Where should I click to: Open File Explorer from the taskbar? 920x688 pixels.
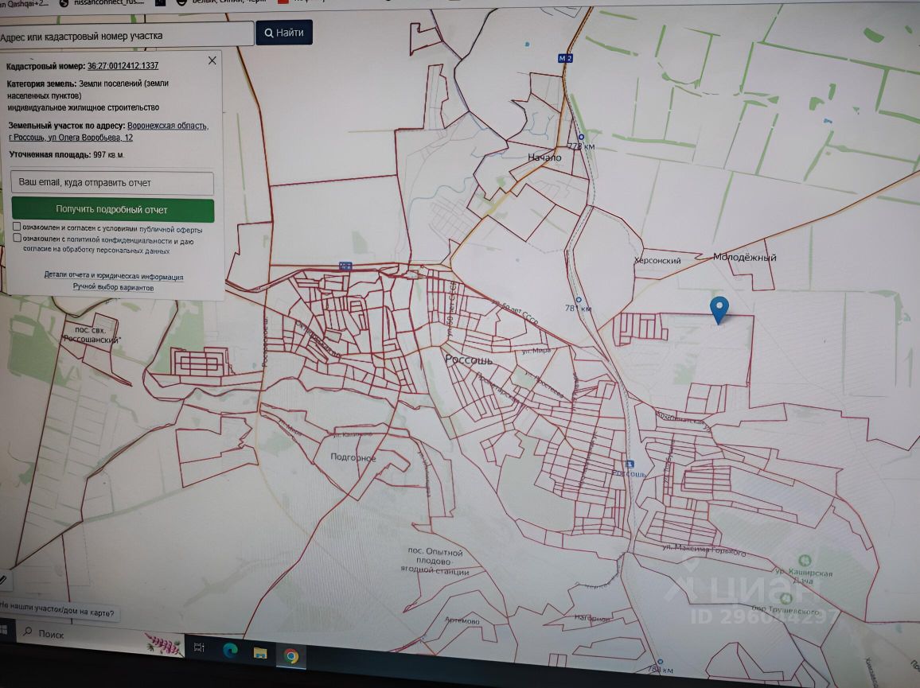tap(259, 652)
